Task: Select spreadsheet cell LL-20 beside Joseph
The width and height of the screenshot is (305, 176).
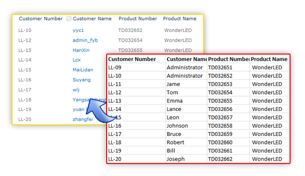Action: tap(136, 159)
